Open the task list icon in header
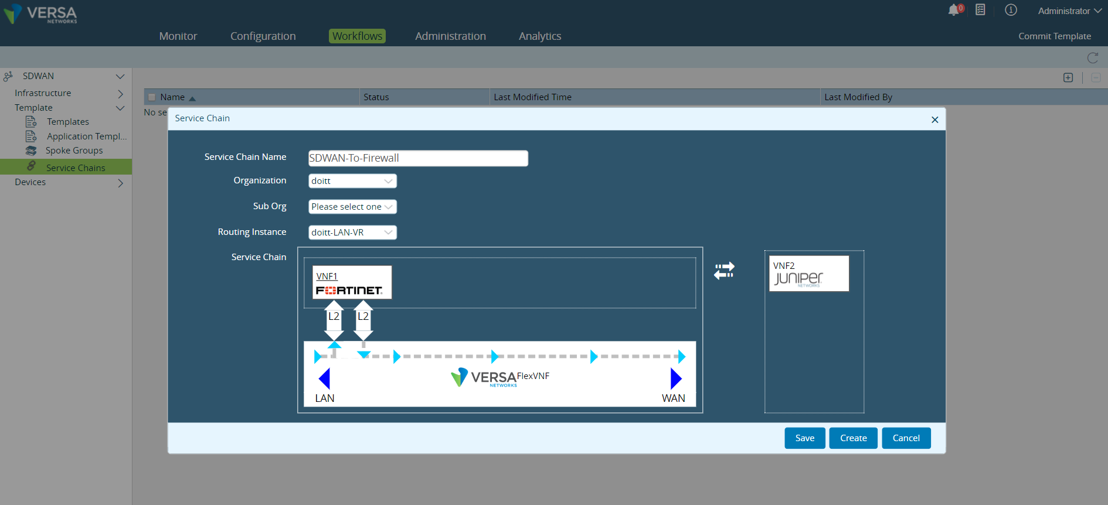The width and height of the screenshot is (1108, 505). pos(980,10)
